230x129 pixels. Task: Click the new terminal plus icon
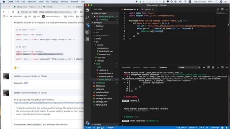[x=204, y=67]
